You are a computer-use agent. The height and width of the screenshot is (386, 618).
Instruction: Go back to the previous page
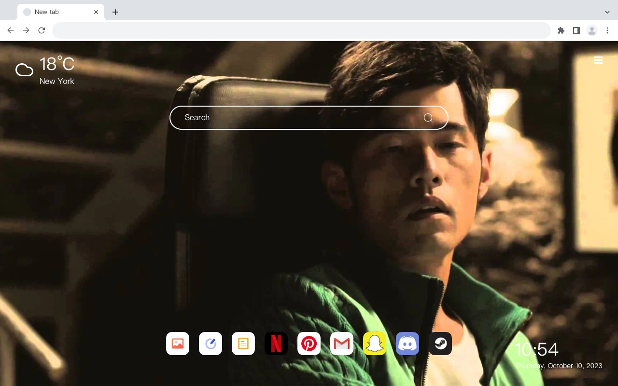[11, 30]
